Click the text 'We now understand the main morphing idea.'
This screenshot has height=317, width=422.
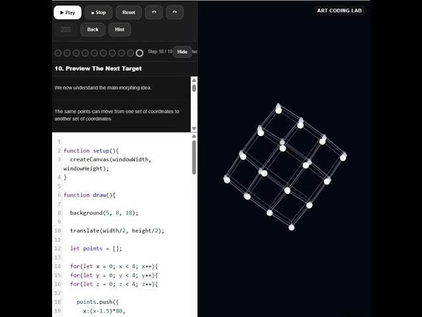coord(103,88)
